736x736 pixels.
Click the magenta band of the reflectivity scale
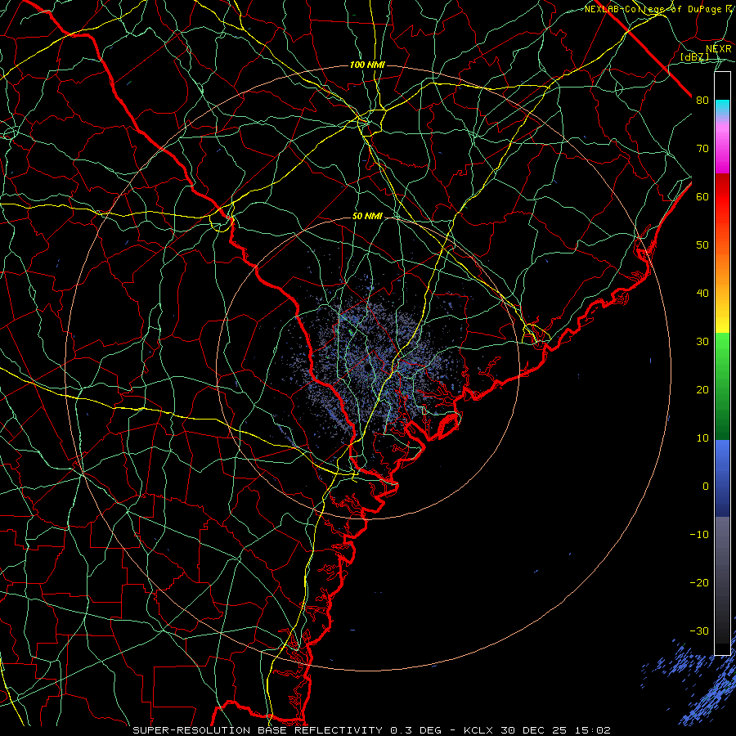[x=722, y=150]
